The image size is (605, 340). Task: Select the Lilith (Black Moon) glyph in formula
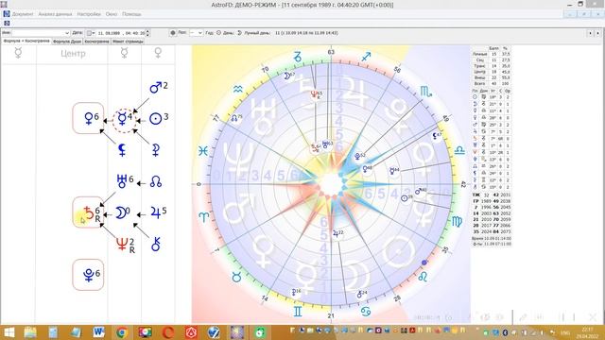click(x=122, y=150)
